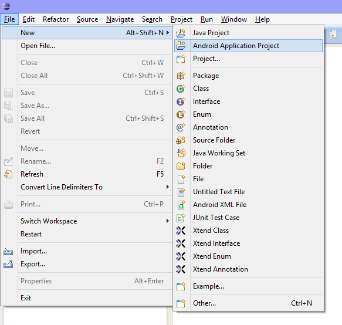
Task: Click the Untitled Text File icon
Action: click(181, 192)
